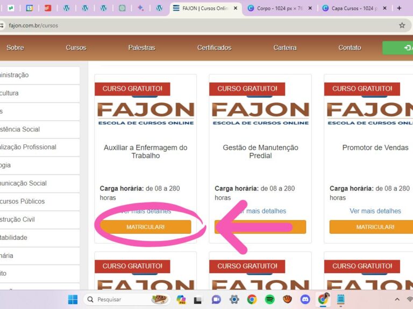Screen dimensions: 413x309
Task: Open the Auxiliar a Enfermagem do Trabalho course title
Action: pyautogui.click(x=145, y=152)
